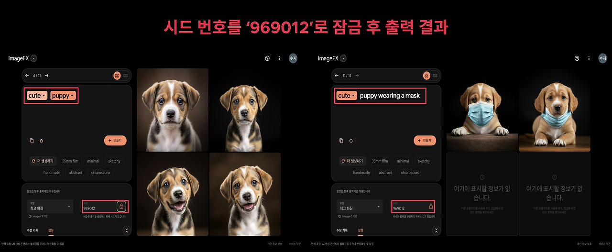The height and width of the screenshot is (252, 612).
Task: Click 수지 profile avatar in right ImageFX window
Action: coord(602,58)
